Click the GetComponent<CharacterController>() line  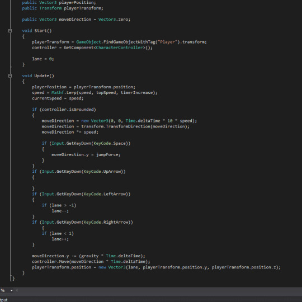[92, 48]
